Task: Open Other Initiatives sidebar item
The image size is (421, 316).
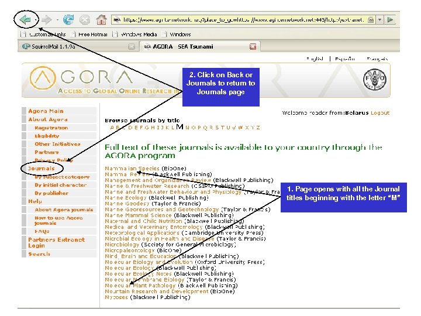Action: point(57,144)
